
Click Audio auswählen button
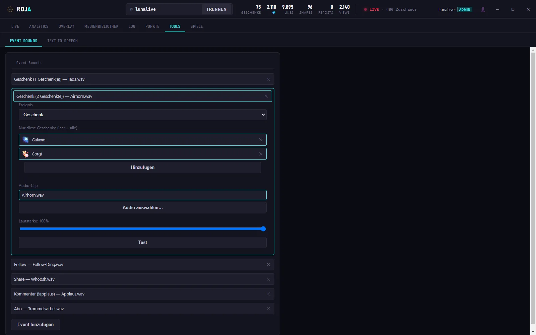click(143, 208)
